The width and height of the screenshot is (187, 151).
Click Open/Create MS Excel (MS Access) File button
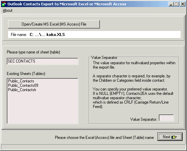54,24
